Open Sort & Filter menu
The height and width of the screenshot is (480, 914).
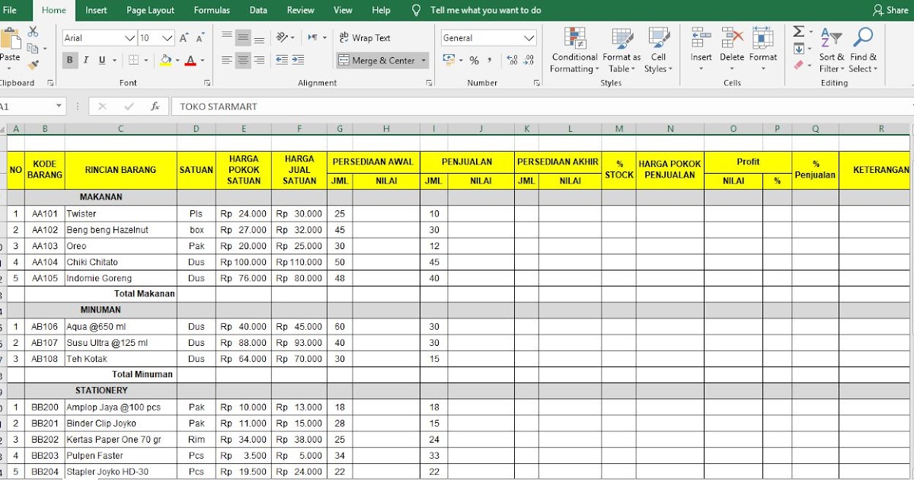coord(831,50)
